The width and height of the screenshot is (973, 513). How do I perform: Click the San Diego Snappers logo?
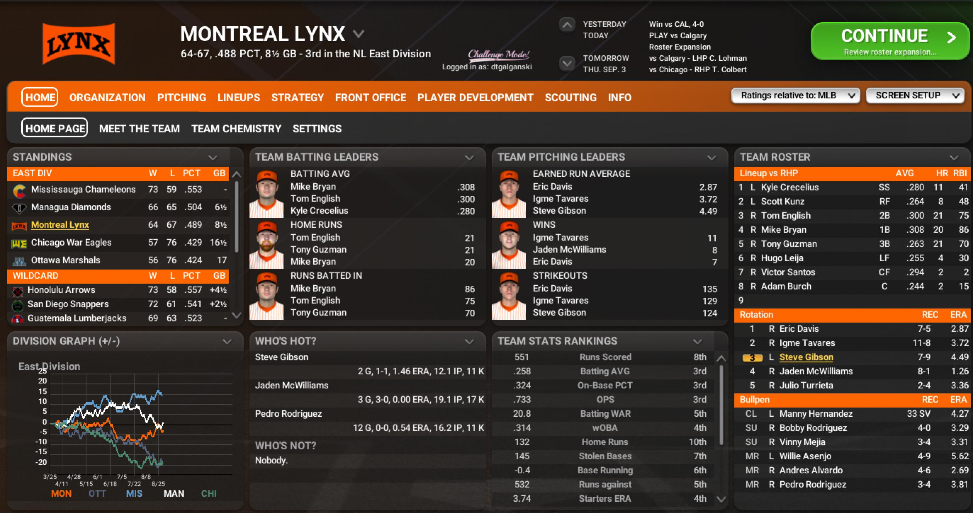(x=18, y=305)
